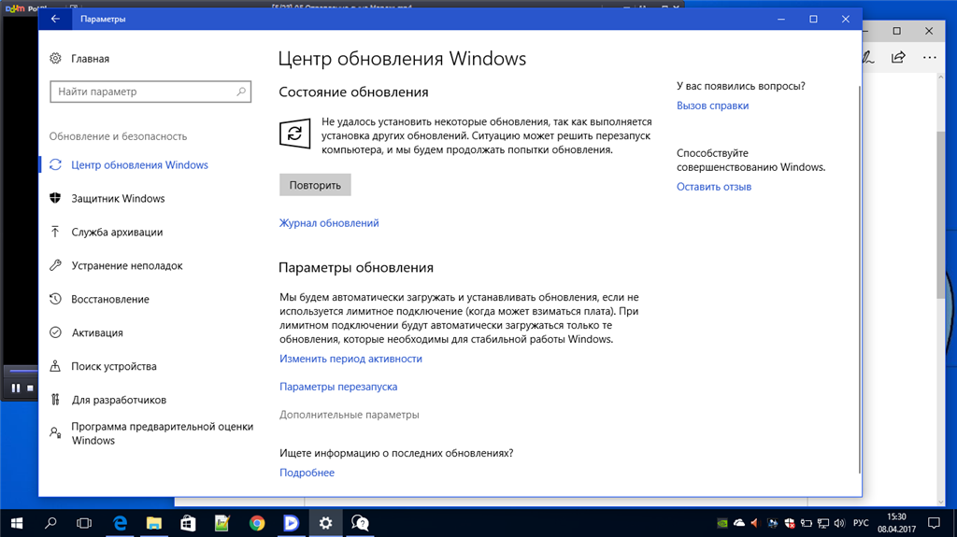This screenshot has height=537, width=957.
Task: Open the network tray icon
Action: click(823, 523)
